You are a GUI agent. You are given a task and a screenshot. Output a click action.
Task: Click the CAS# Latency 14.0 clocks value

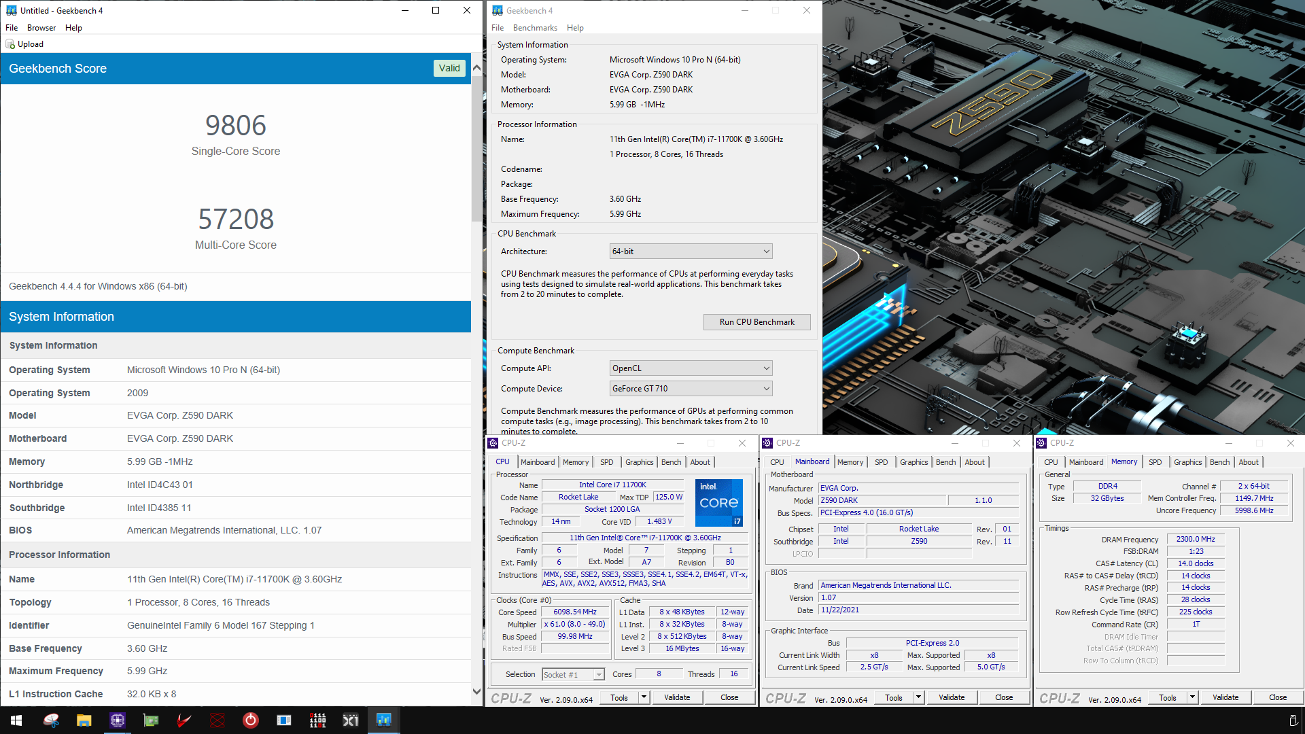tap(1196, 563)
